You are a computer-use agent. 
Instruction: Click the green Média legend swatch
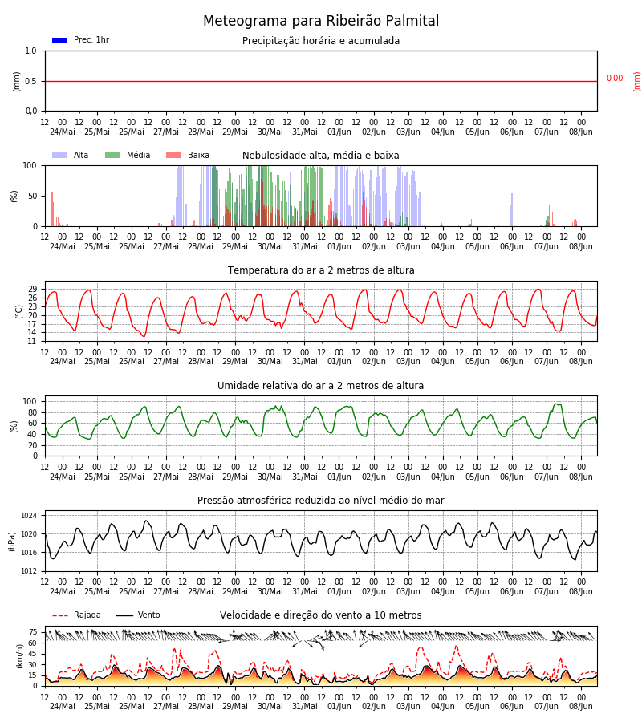tap(113, 155)
